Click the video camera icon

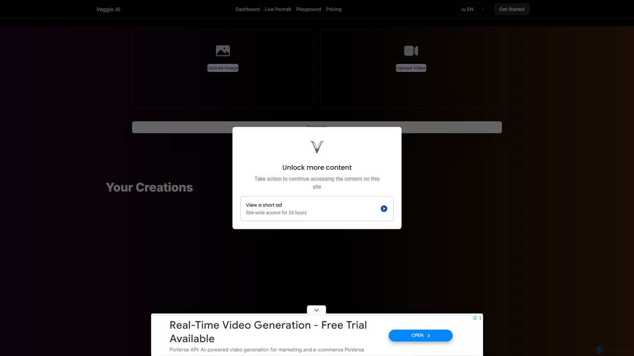coord(411,50)
